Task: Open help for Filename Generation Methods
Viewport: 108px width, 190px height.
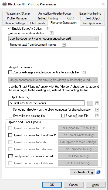Action: (52, 33)
